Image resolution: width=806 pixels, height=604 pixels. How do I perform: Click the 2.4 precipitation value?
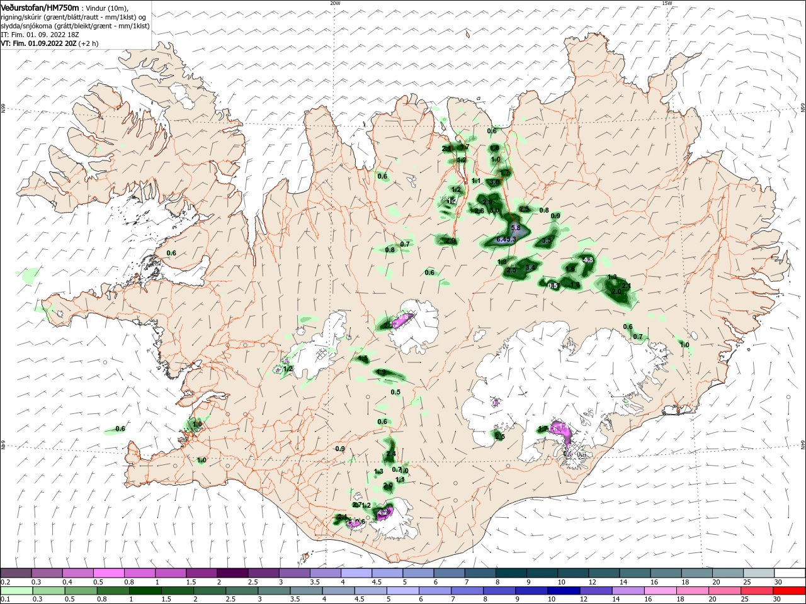coord(391,454)
